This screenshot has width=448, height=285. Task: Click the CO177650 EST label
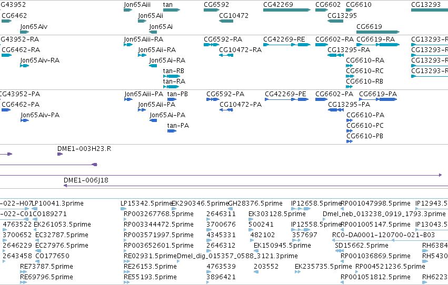click(52, 256)
